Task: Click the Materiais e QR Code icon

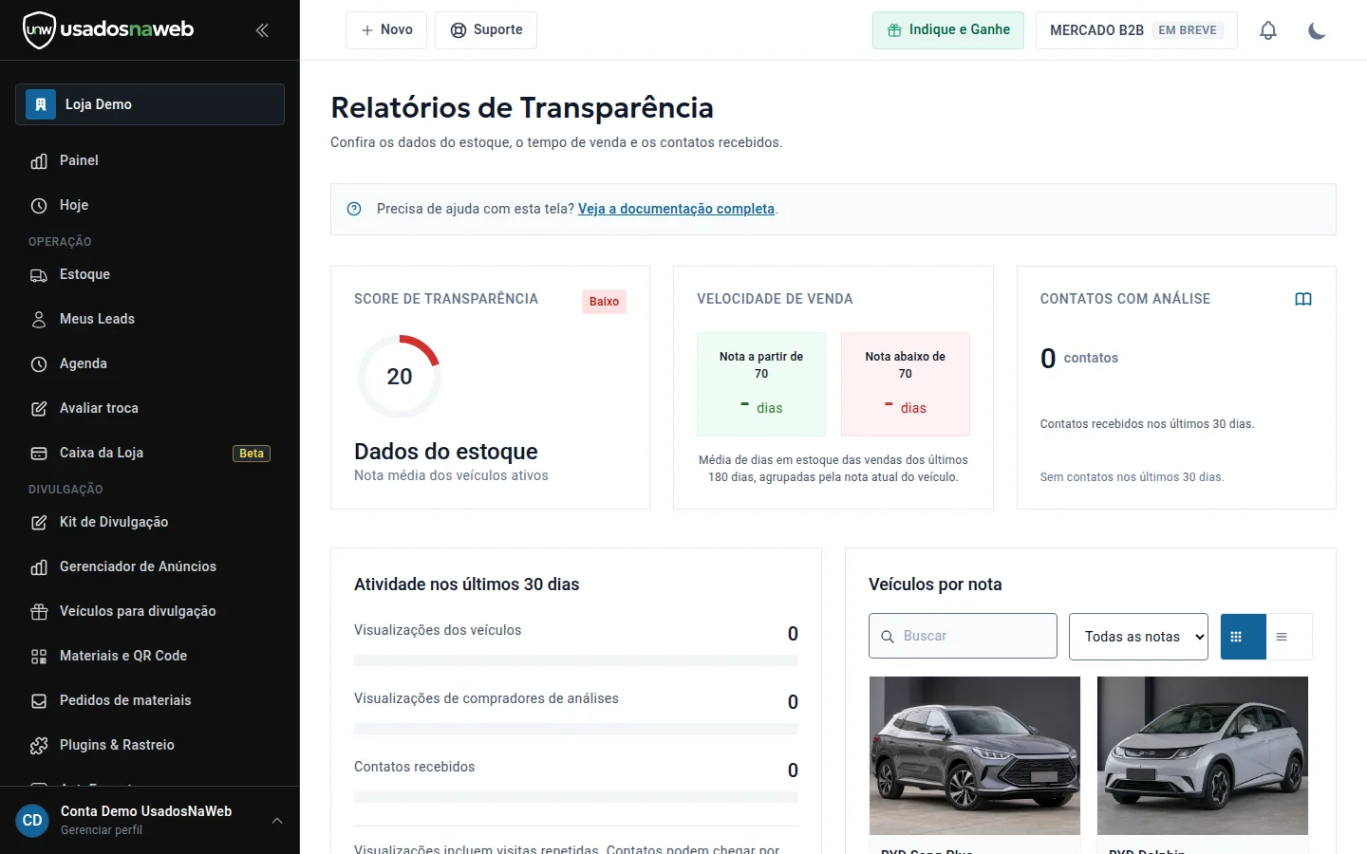Action: [x=39, y=657]
